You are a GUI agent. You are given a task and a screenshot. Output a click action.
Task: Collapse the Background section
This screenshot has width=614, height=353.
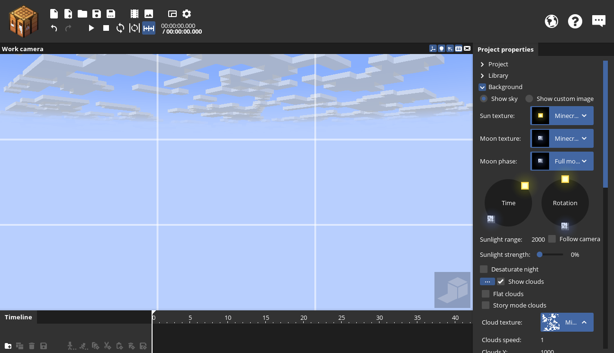(x=482, y=87)
